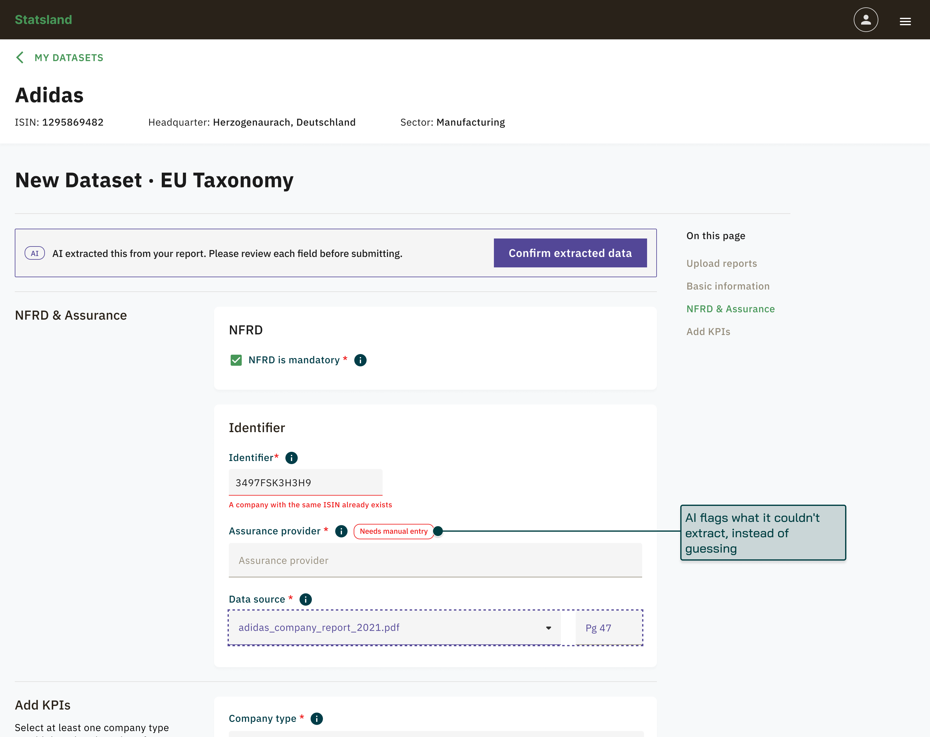This screenshot has width=930, height=737.
Task: Show info icon for Data source
Action: pyautogui.click(x=305, y=599)
